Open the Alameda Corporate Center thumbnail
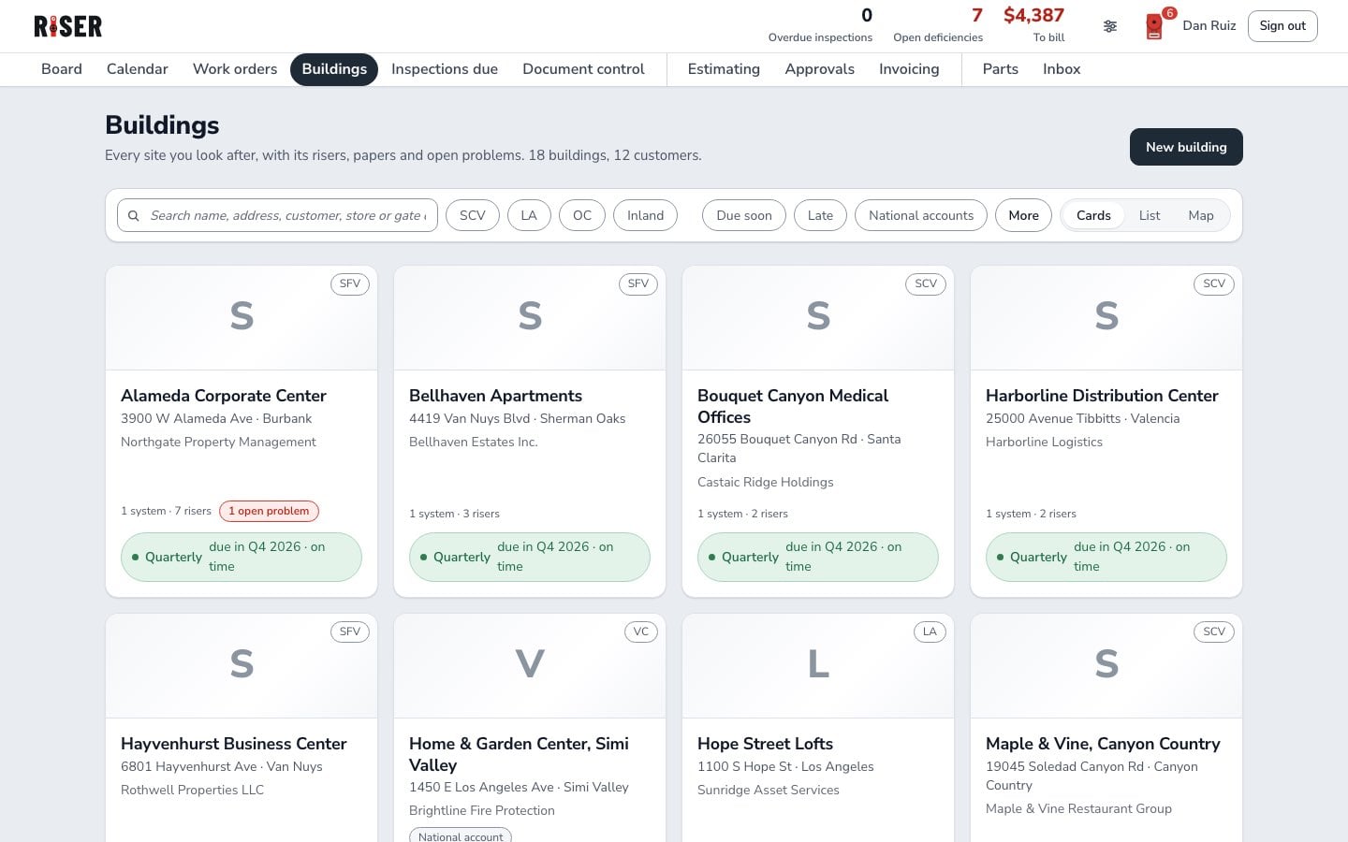This screenshot has width=1348, height=842. pos(242,318)
